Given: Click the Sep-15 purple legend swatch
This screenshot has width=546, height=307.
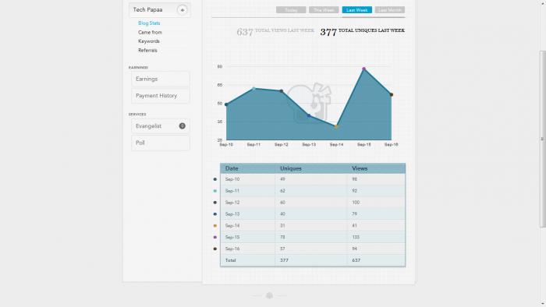Looking at the screenshot, I should [214, 237].
